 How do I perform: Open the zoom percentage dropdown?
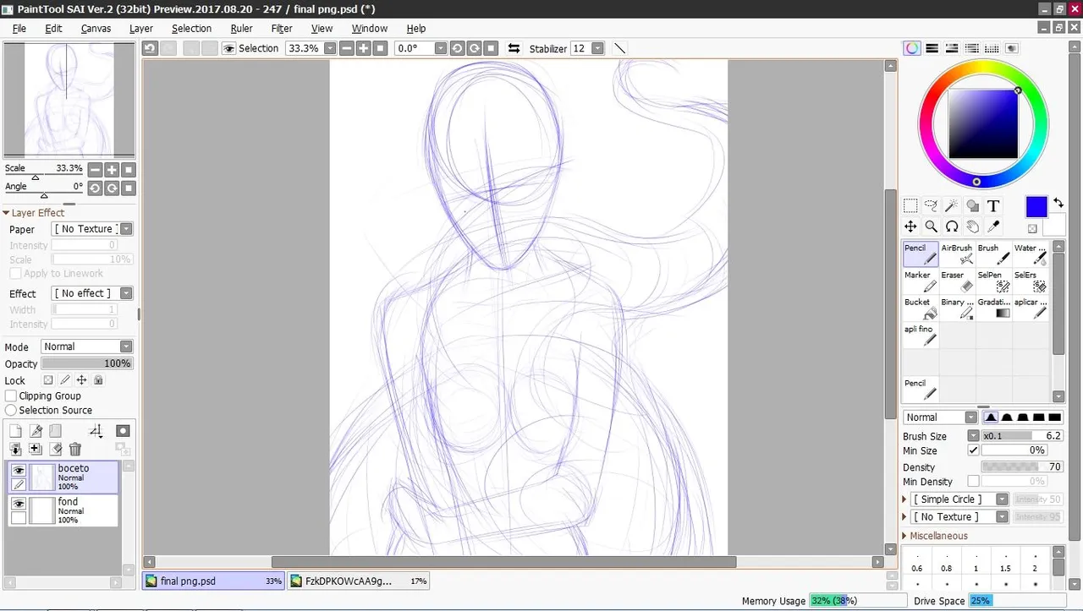[330, 48]
